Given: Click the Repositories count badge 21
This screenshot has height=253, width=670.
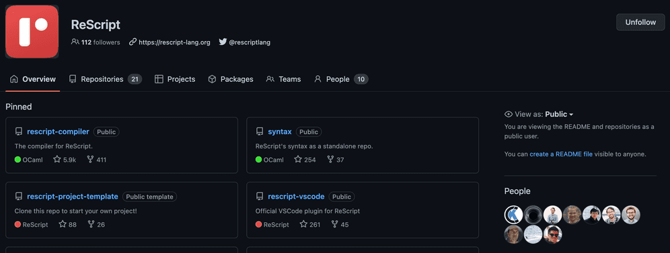Looking at the screenshot, I should pyautogui.click(x=135, y=79).
